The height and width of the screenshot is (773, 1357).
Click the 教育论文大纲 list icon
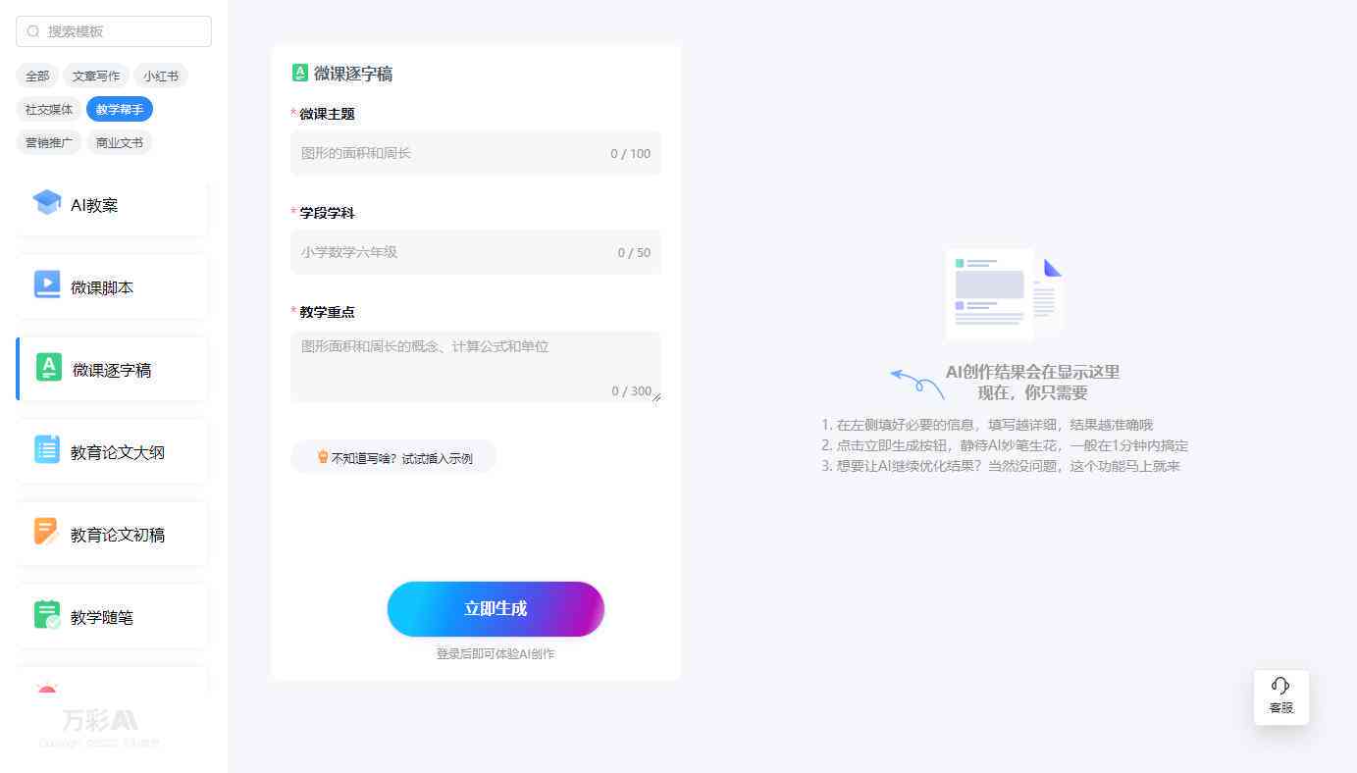click(47, 449)
